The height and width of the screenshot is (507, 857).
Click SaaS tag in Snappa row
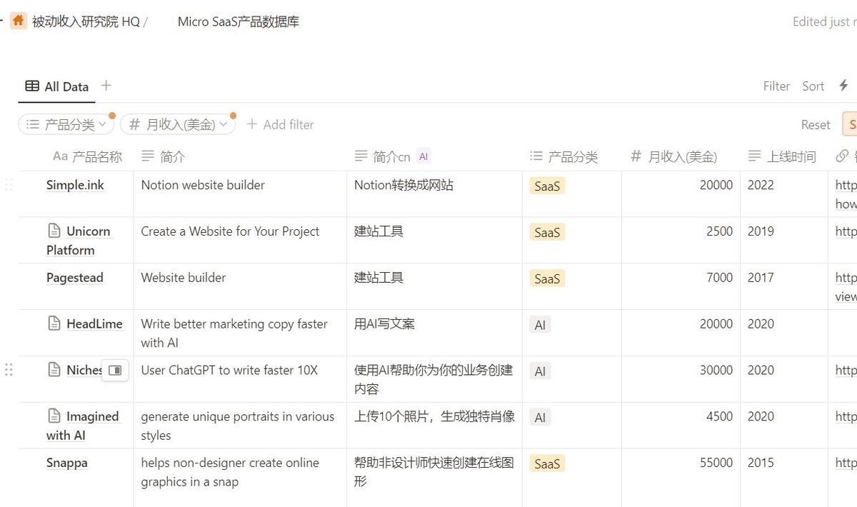pos(547,463)
